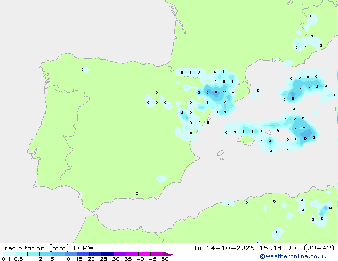Image resolution: width=338 pixels, height=261 pixels.
Task: Click the isolated 0 value in northwest Spain
Action: (82, 69)
